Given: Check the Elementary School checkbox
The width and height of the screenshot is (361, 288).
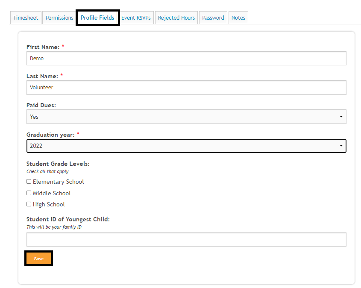Looking at the screenshot, I should click(x=29, y=182).
